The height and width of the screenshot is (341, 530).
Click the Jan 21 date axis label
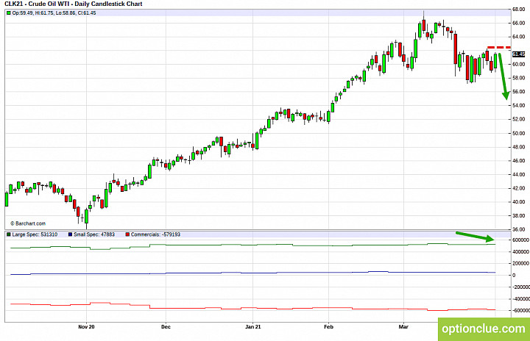point(252,327)
